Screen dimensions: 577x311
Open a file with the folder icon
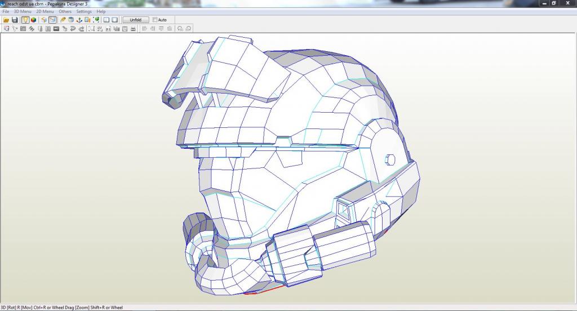6,20
